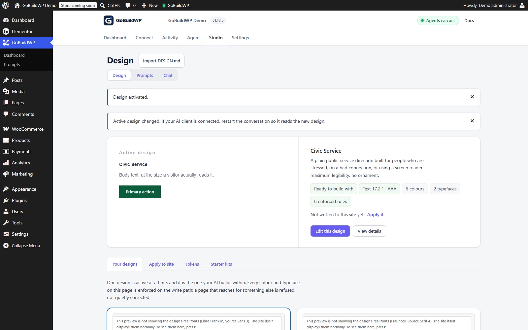Image resolution: width=528 pixels, height=330 pixels.
Task: Click the Import DESIGN.md button
Action: pos(161,61)
